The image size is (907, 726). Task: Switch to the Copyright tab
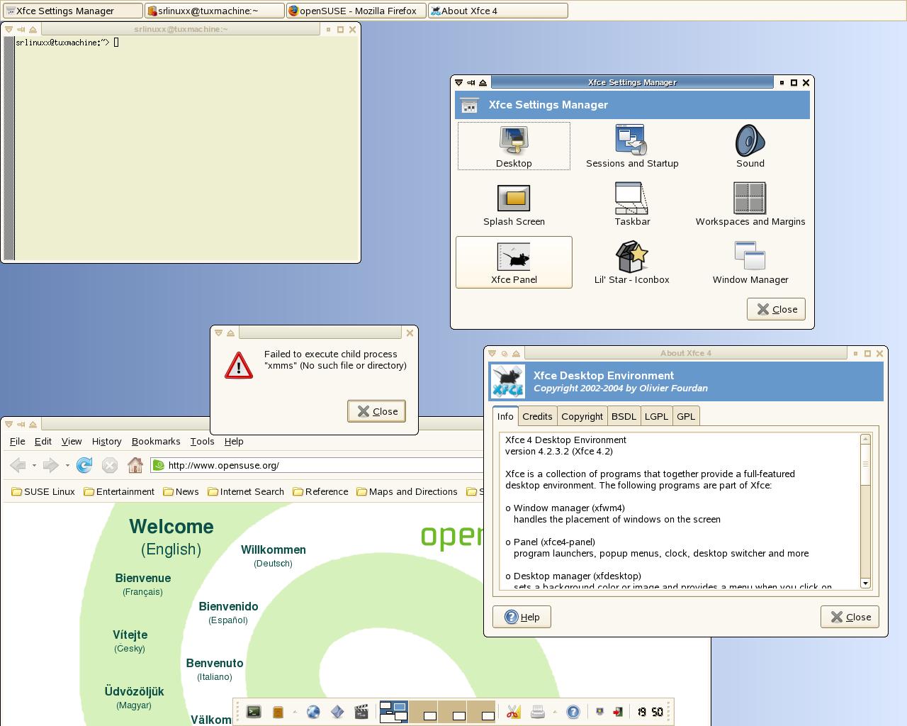[582, 416]
